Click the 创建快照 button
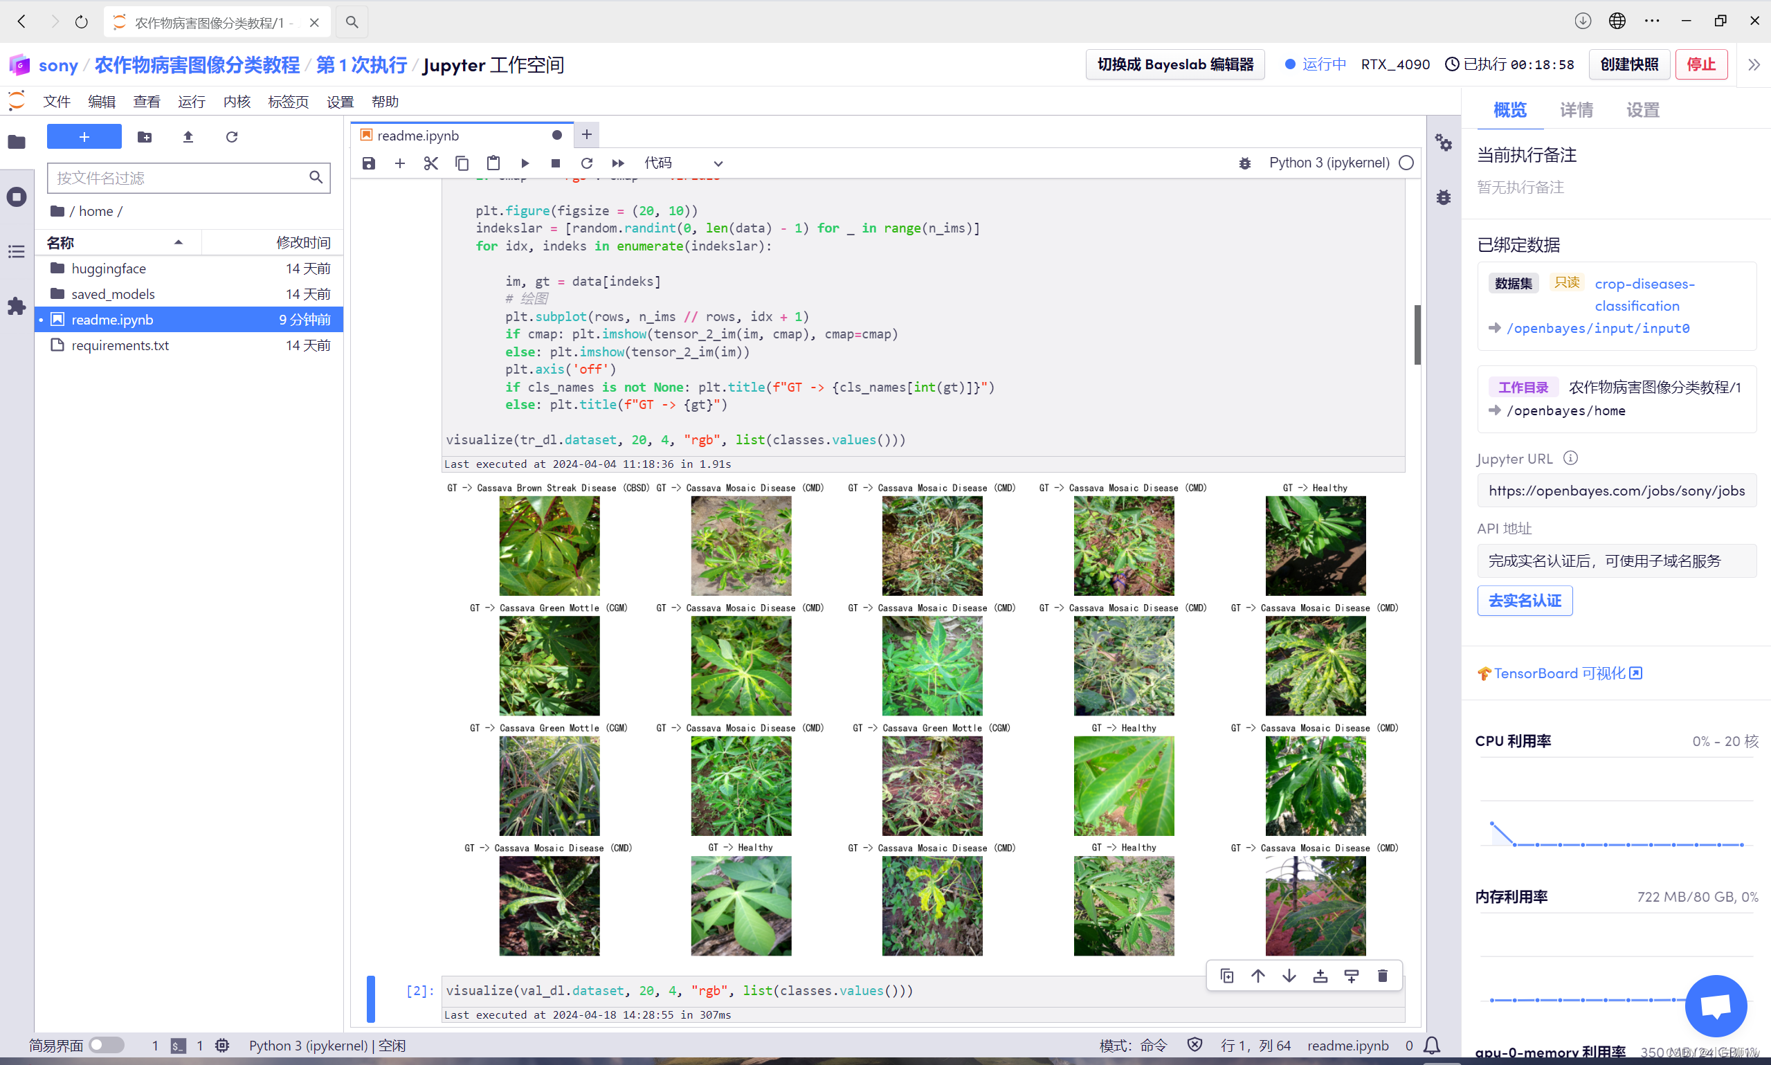Viewport: 1771px width, 1065px height. tap(1629, 64)
